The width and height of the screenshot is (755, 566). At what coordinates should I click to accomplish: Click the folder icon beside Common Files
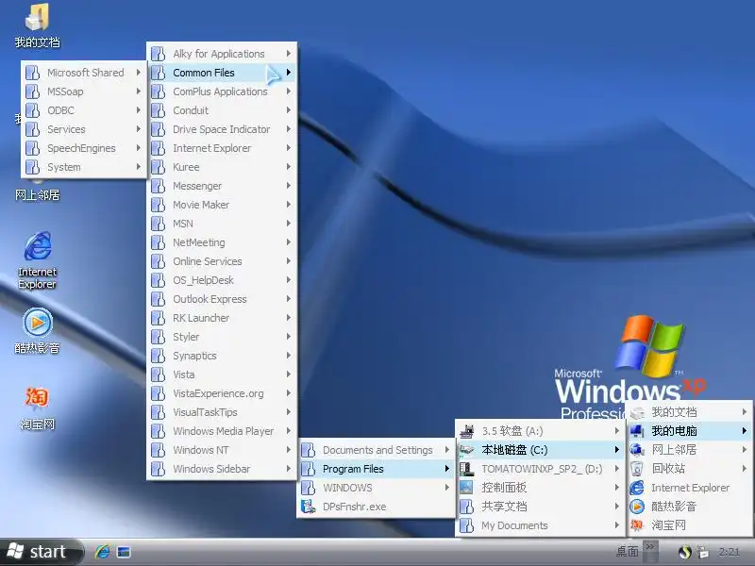point(158,73)
